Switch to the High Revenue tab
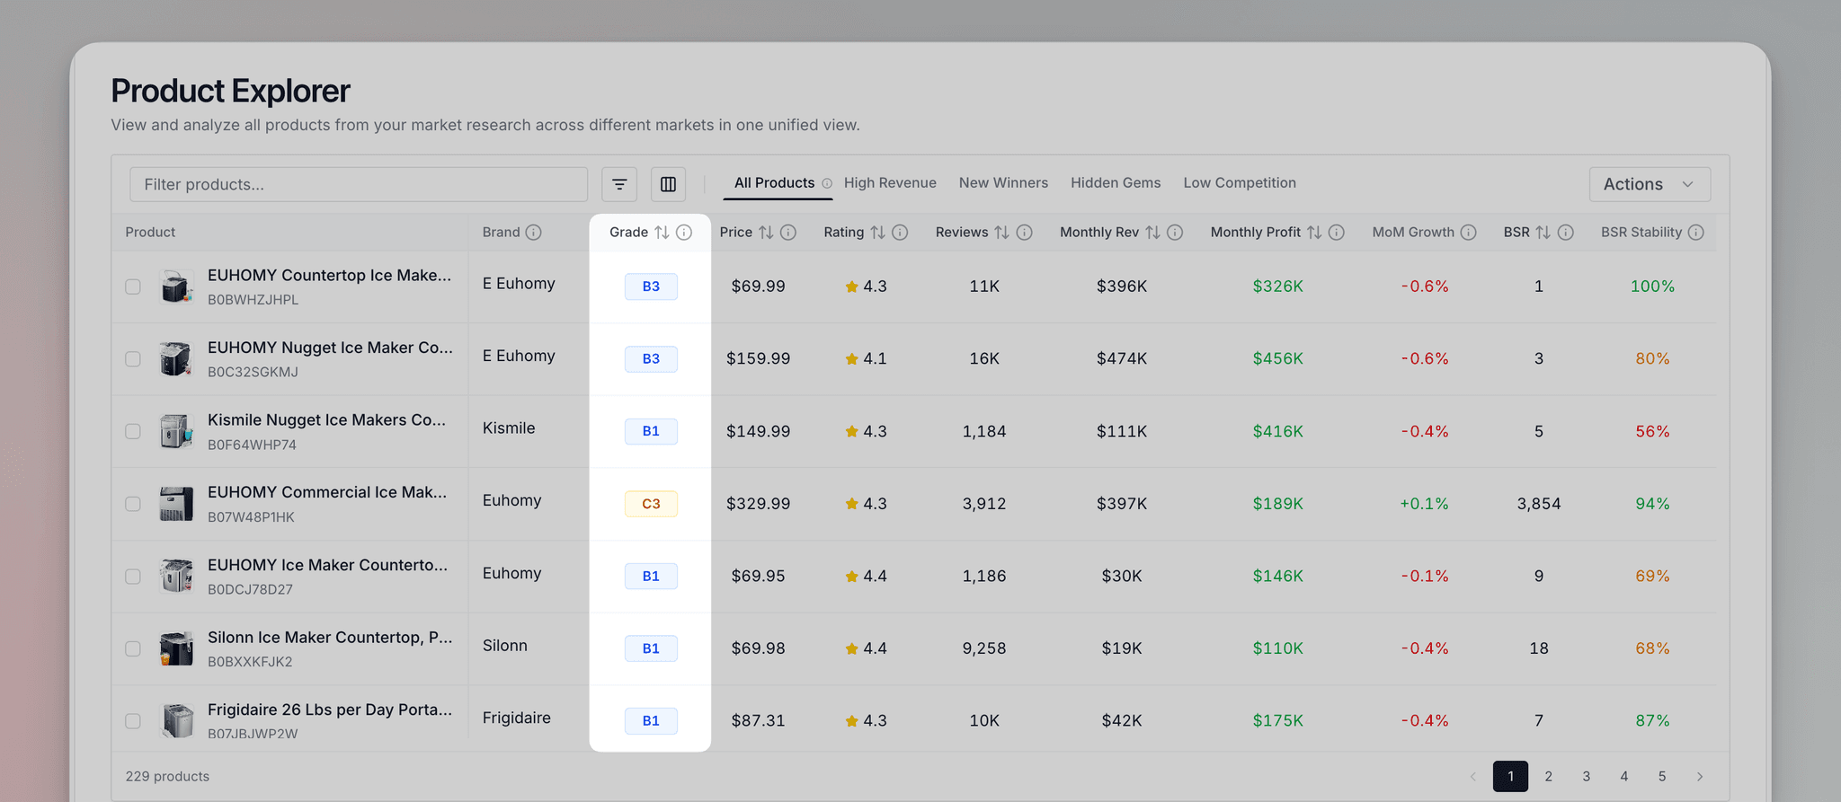This screenshot has width=1841, height=802. (x=890, y=183)
